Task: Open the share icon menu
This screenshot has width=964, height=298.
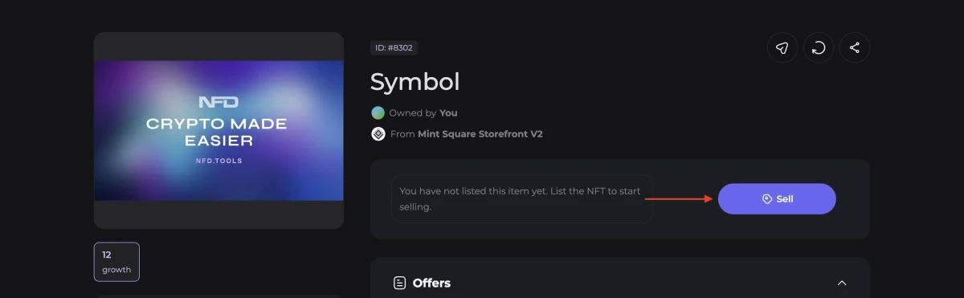Action: click(855, 48)
